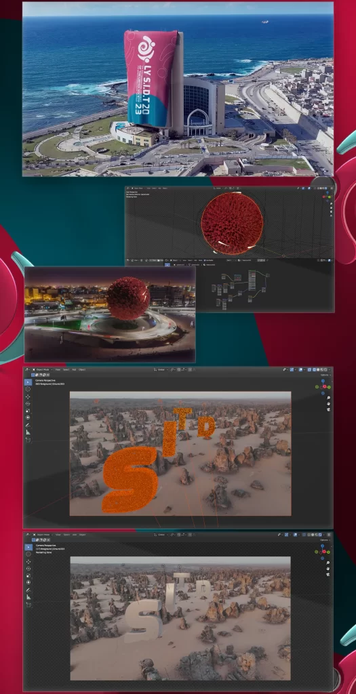
Task: Open Add menu in orange-text viewport header
Action: (74, 369)
